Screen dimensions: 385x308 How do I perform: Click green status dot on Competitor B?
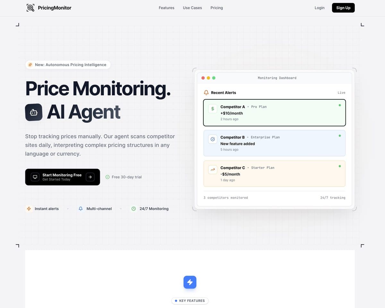(340, 136)
